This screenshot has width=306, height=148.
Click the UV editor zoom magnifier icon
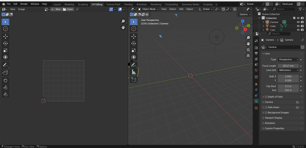coord(123,21)
